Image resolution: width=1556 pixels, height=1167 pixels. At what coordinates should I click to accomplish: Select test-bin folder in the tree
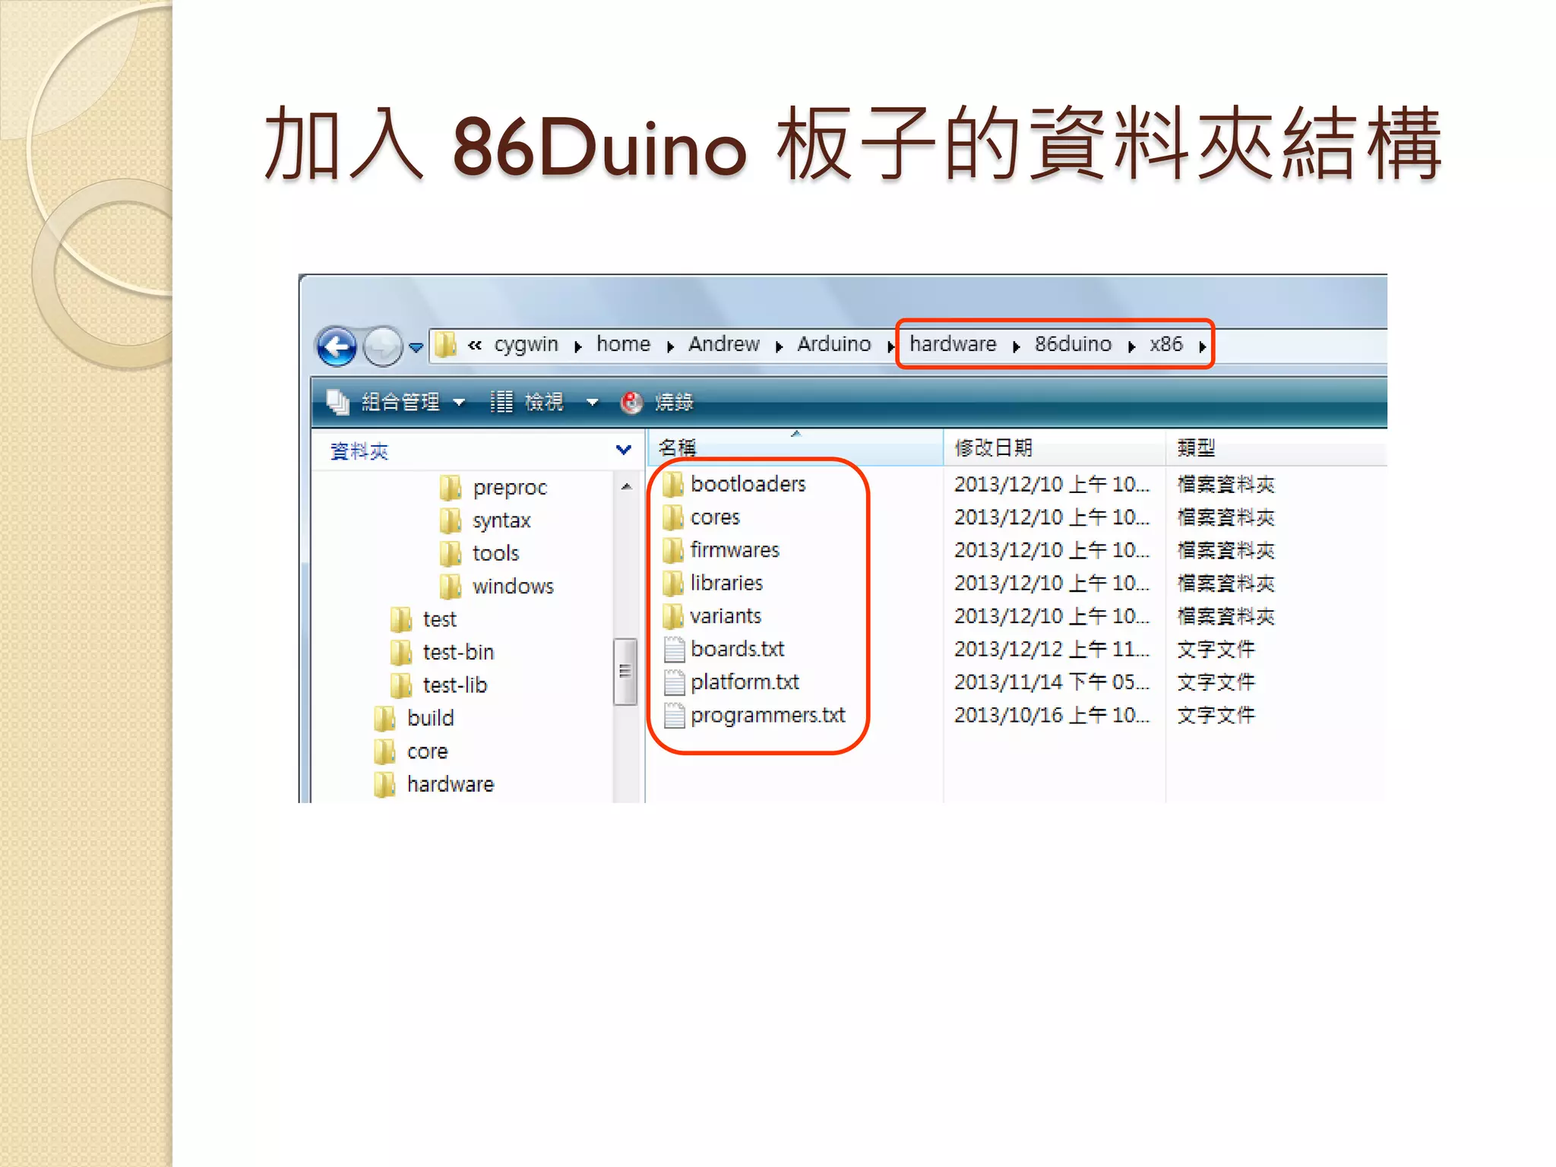point(458,652)
